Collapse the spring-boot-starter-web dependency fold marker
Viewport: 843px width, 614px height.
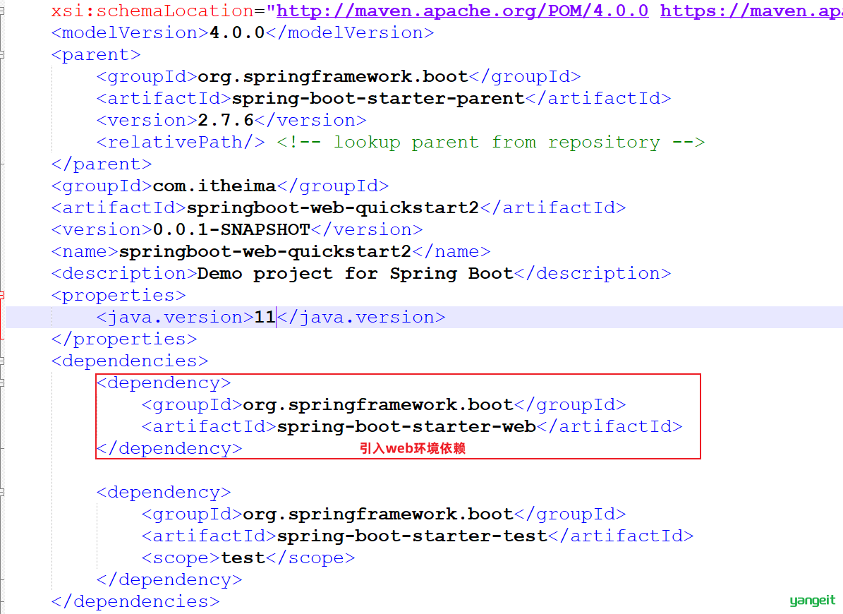[1, 383]
